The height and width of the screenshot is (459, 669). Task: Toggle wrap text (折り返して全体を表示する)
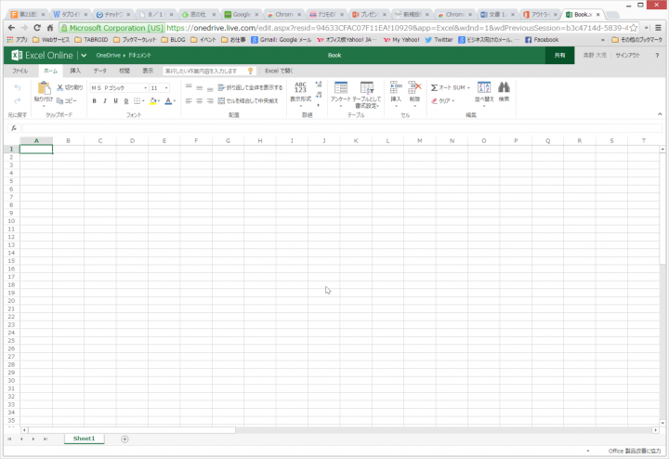tap(250, 87)
